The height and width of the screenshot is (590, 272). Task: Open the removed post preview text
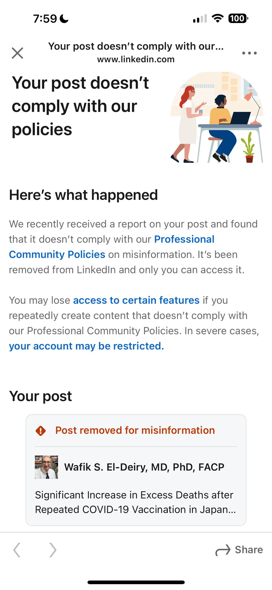pyautogui.click(x=135, y=502)
